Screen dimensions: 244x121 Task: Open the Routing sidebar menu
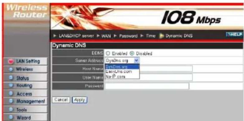[x=25, y=86]
